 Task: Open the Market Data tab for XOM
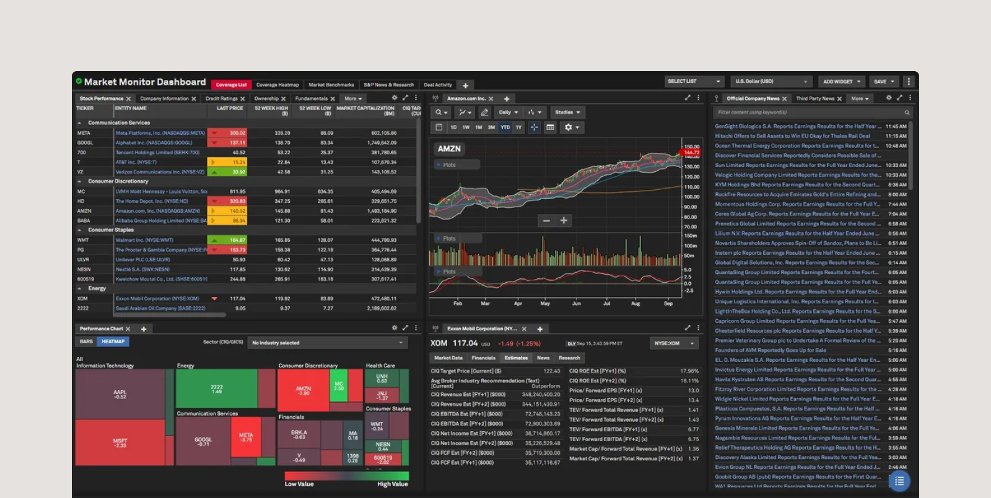pyautogui.click(x=448, y=358)
